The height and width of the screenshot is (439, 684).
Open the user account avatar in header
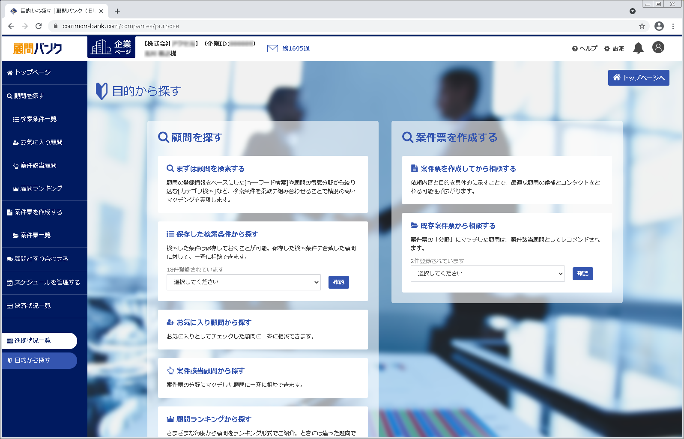658,47
